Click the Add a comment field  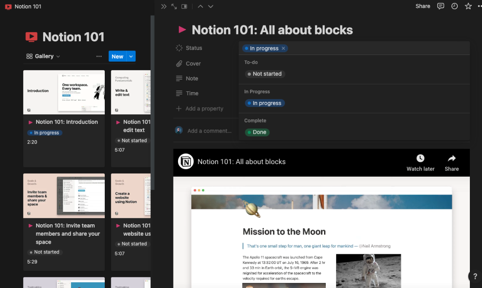tap(209, 131)
